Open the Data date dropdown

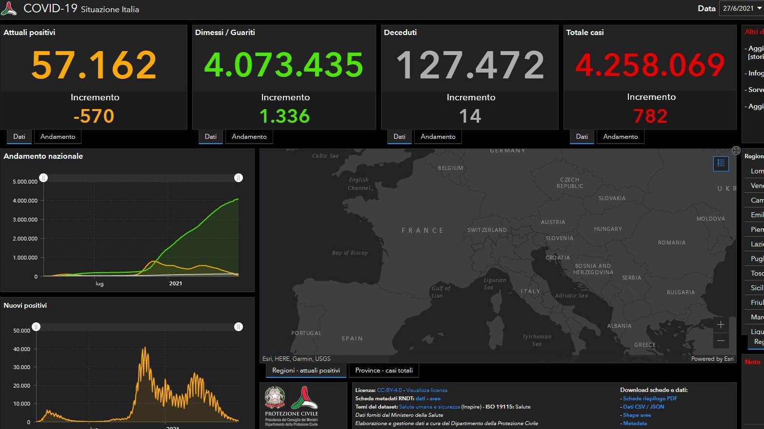click(741, 8)
